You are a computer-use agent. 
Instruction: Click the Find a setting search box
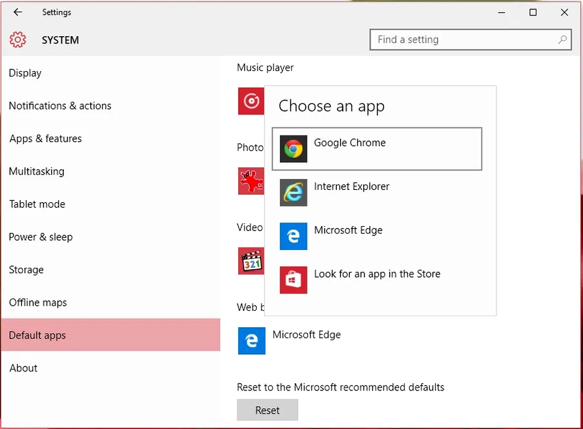pyautogui.click(x=463, y=40)
